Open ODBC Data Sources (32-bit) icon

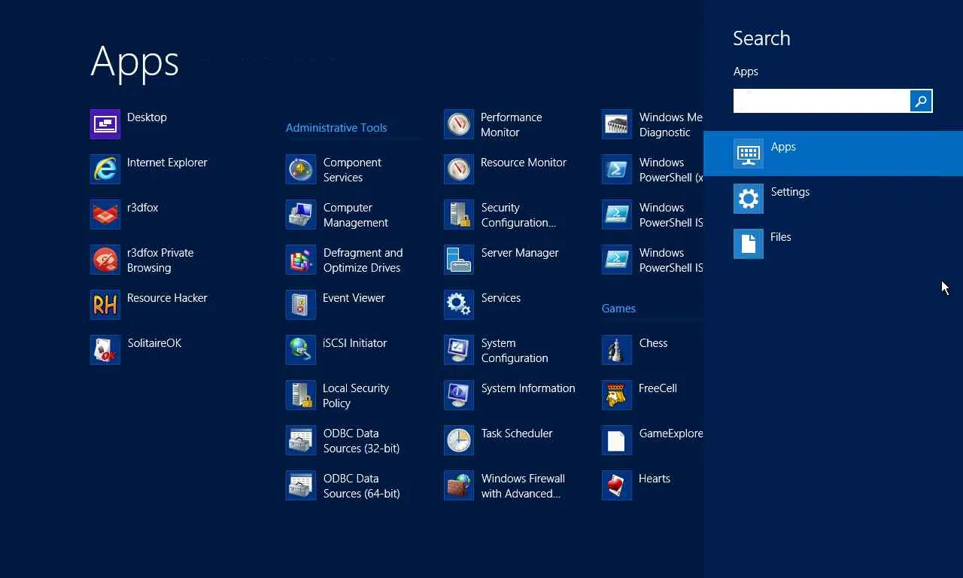301,440
